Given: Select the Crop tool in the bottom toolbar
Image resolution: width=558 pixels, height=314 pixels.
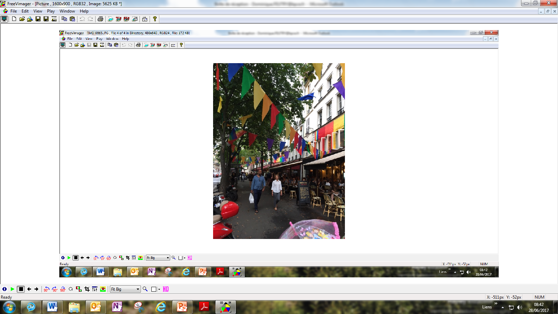Looking at the screenshot, I should pyautogui.click(x=87, y=289).
